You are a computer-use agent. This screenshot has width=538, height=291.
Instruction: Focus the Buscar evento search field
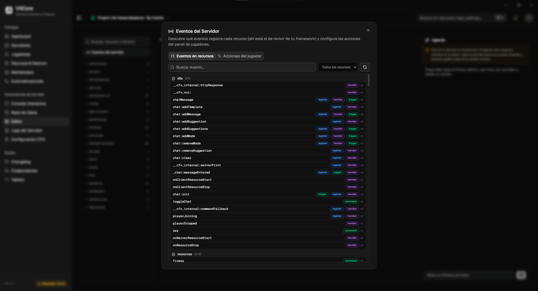pos(242,67)
